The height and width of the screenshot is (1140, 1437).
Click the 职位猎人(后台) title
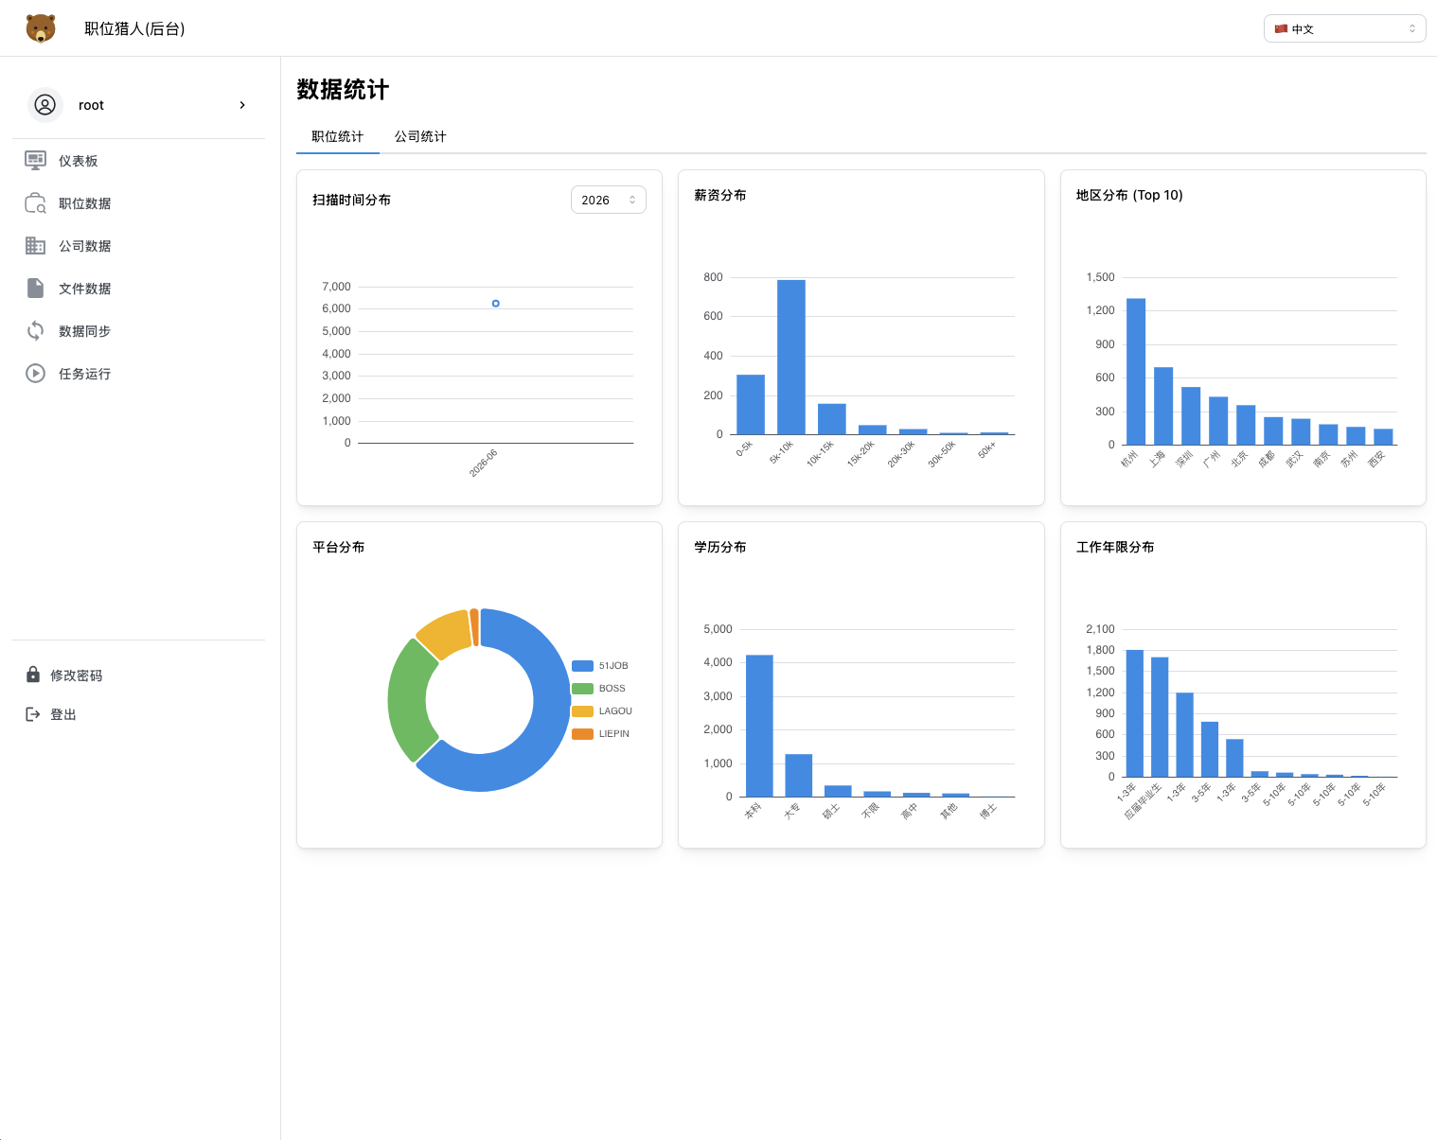pos(134,28)
